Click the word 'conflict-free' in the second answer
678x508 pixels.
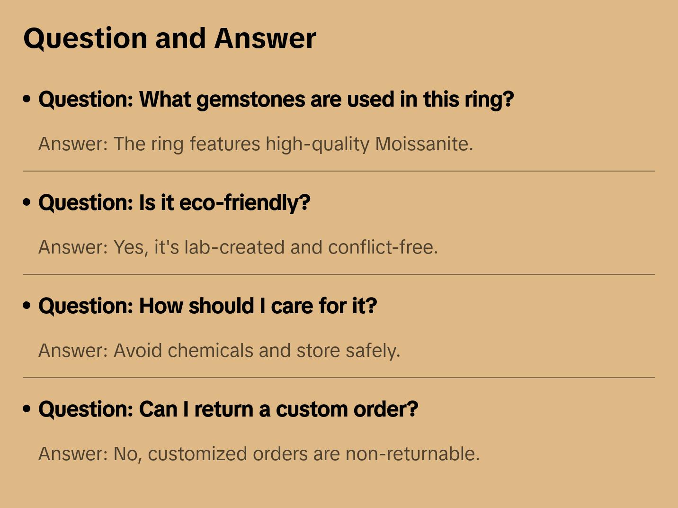(383, 247)
